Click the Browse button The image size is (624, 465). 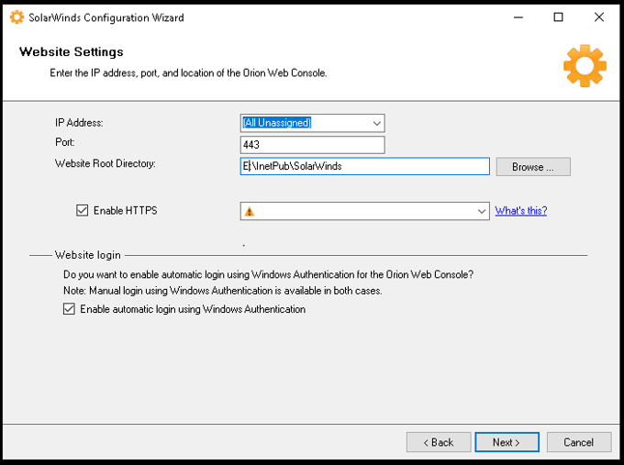pyautogui.click(x=533, y=167)
